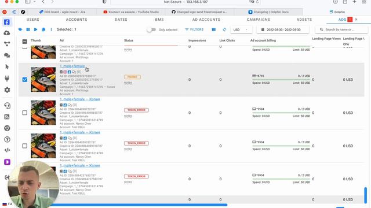371x208 pixels.
Task: Switch to the CAMPAIGNS tab
Action: coord(259,20)
